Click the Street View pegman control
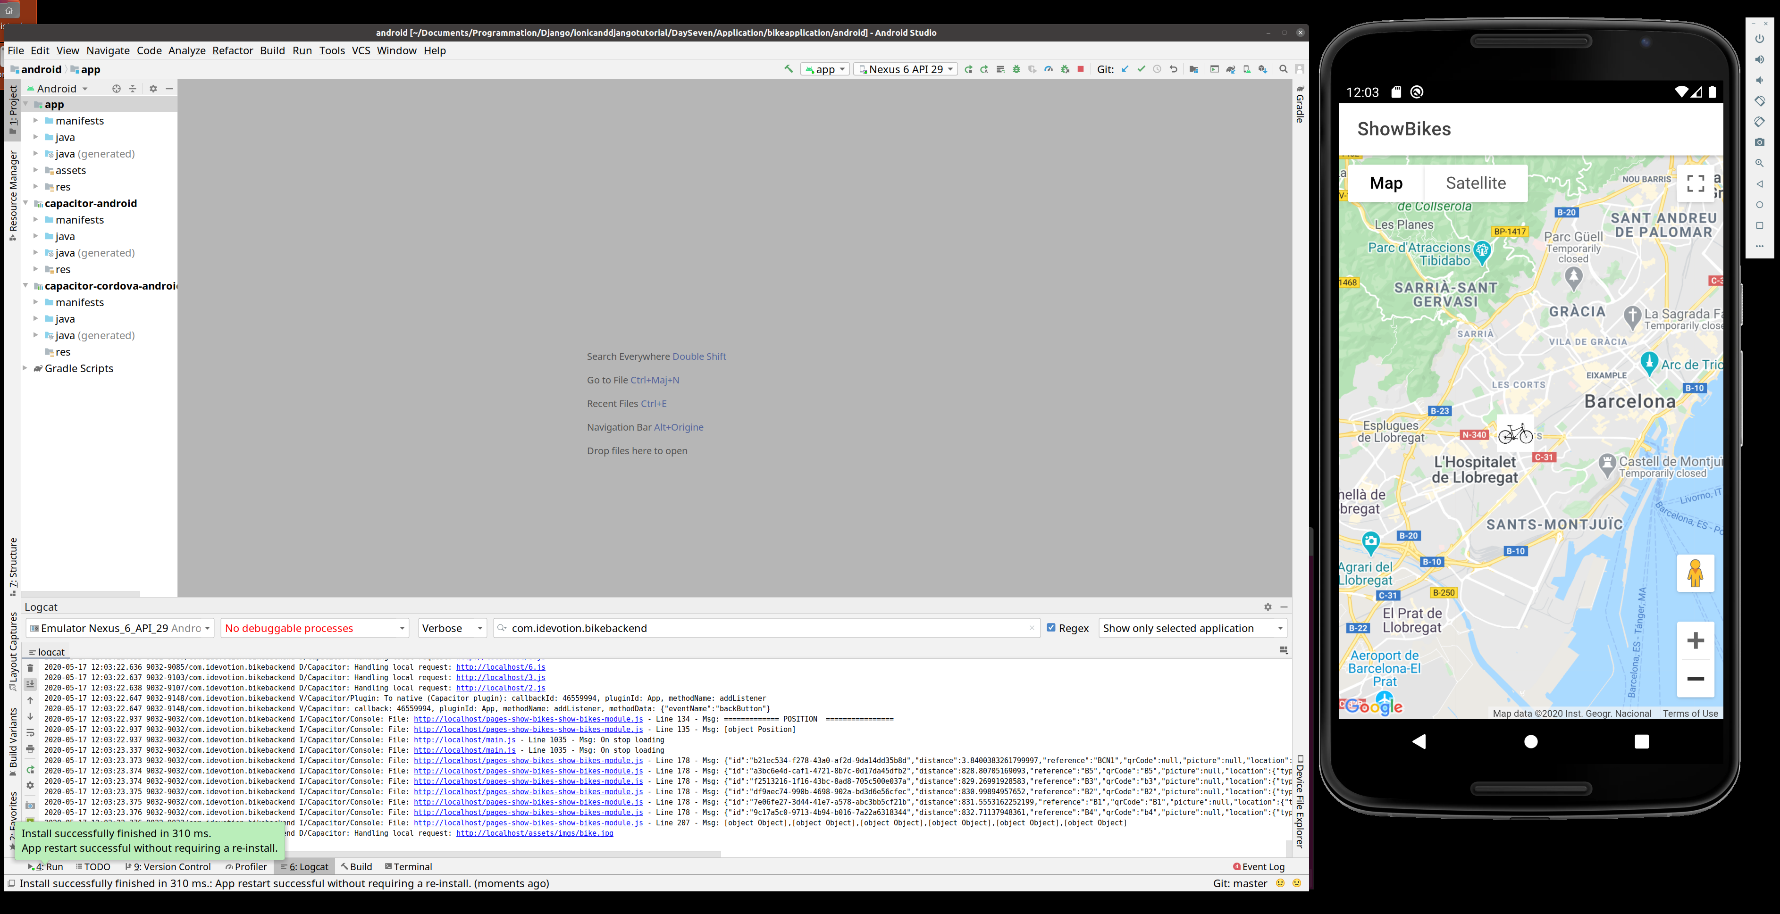Image resolution: width=1780 pixels, height=914 pixels. (x=1695, y=573)
